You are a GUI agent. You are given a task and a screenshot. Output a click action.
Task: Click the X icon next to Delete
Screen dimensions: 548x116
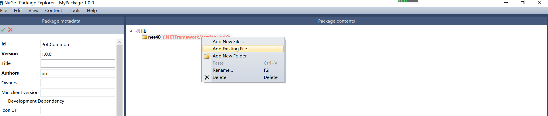[x=207, y=77]
